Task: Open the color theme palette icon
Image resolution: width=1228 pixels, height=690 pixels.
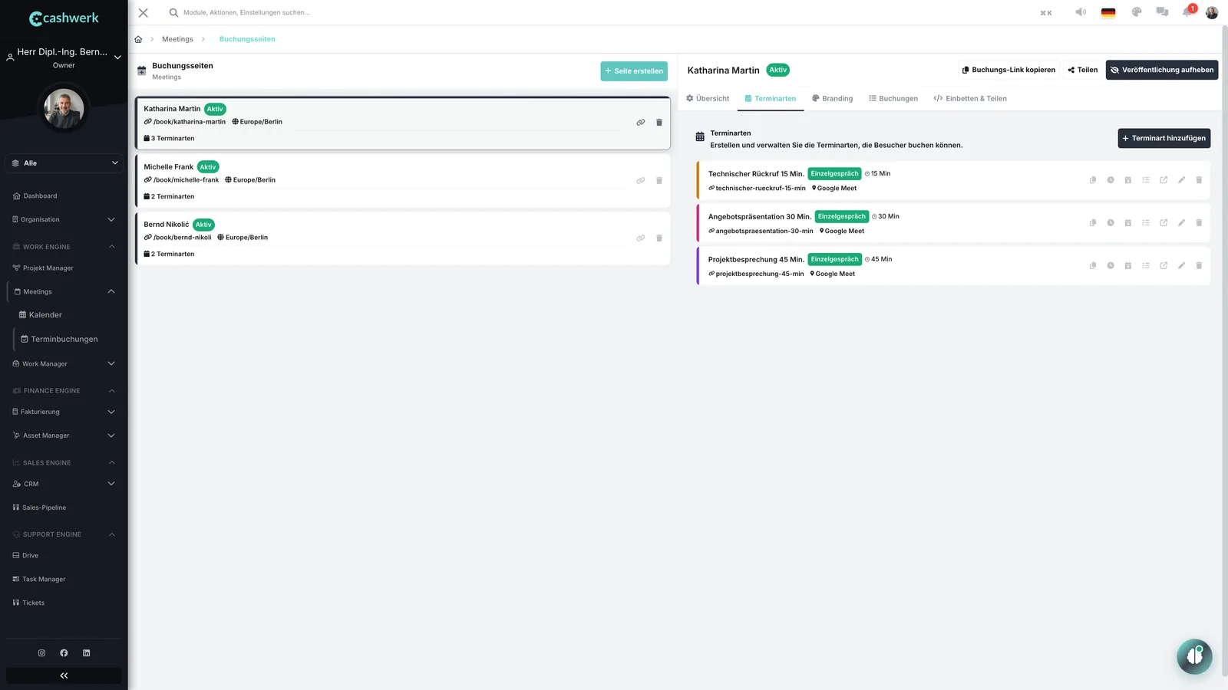Action: coord(1137,12)
